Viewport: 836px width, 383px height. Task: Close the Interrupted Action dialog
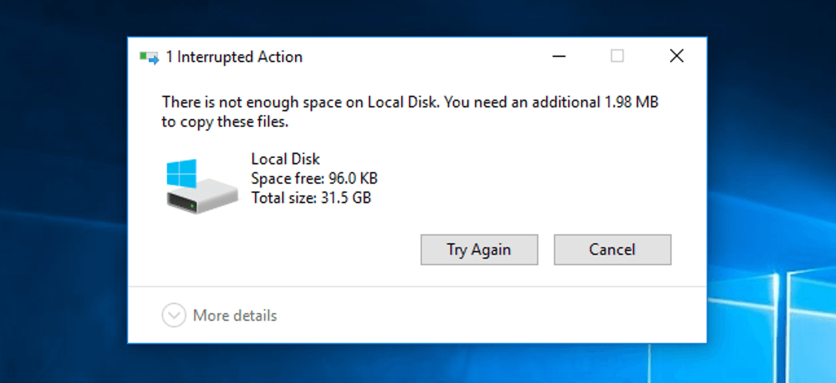tap(676, 56)
